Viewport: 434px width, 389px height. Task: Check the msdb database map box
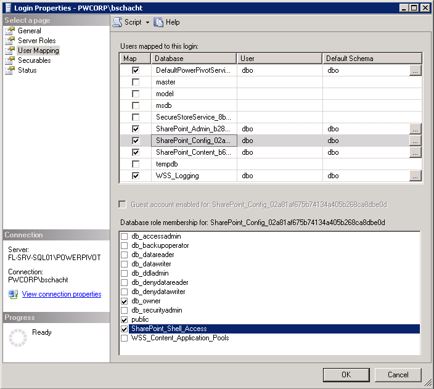click(x=136, y=105)
